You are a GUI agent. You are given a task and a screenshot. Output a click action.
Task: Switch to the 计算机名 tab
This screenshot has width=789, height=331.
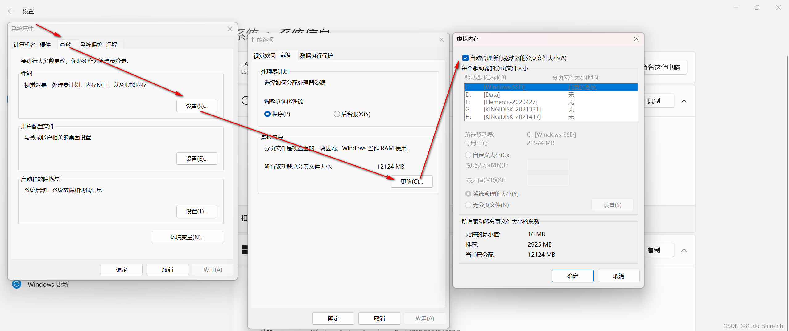pyautogui.click(x=24, y=45)
